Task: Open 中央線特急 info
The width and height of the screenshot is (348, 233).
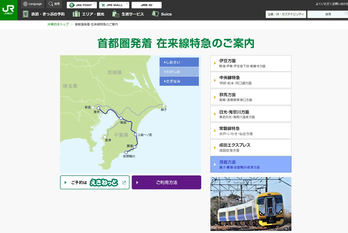Action: (x=251, y=80)
